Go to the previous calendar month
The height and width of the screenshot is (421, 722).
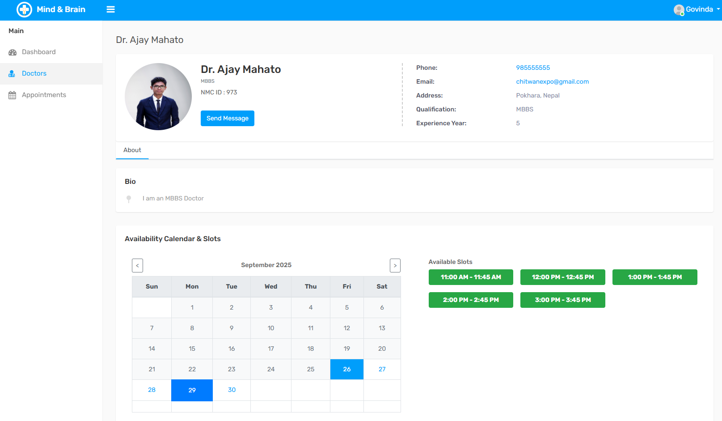pos(137,265)
